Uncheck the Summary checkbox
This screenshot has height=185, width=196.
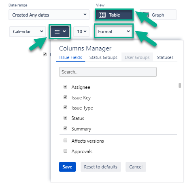coord(65,128)
